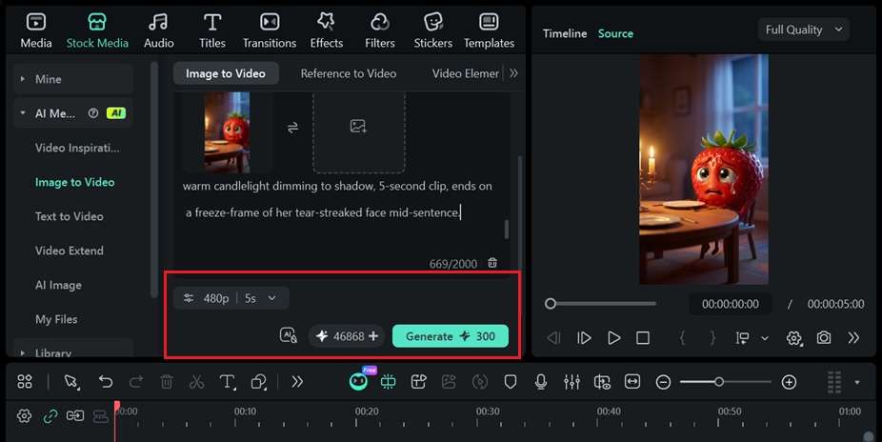Set mark in point with left brace
Viewport: 882px width, 442px height.
(682, 337)
